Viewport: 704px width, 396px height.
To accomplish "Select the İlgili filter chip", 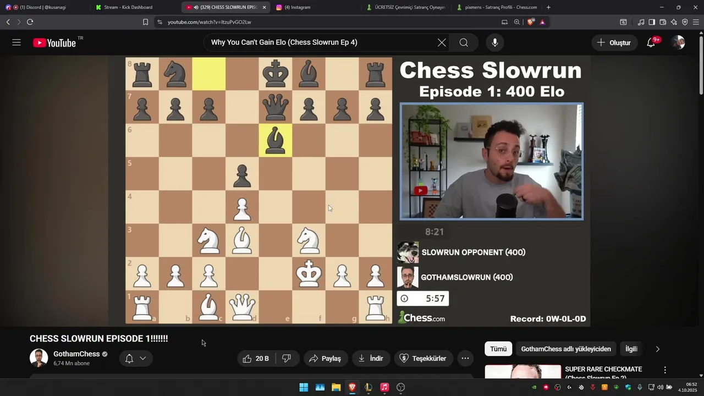I will [x=631, y=349].
